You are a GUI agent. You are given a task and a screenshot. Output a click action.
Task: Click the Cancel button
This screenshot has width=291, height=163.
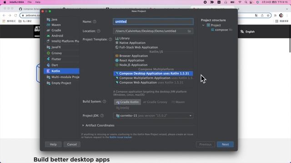72,144
